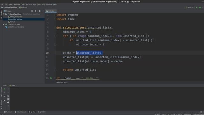Toggle Scroll to End in Run console
The height and width of the screenshot is (115, 204).
8,99
